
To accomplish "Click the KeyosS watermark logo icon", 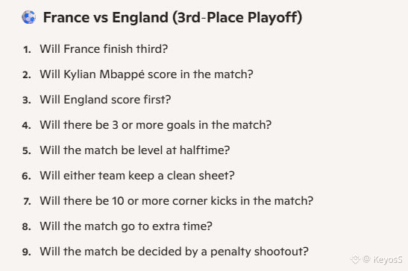I will (355, 259).
